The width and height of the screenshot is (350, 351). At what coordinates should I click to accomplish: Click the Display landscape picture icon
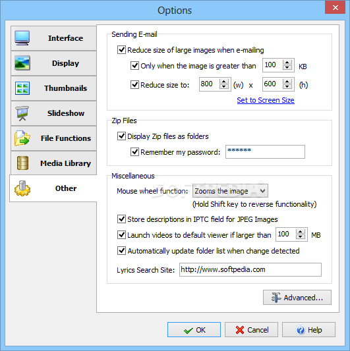(x=22, y=63)
